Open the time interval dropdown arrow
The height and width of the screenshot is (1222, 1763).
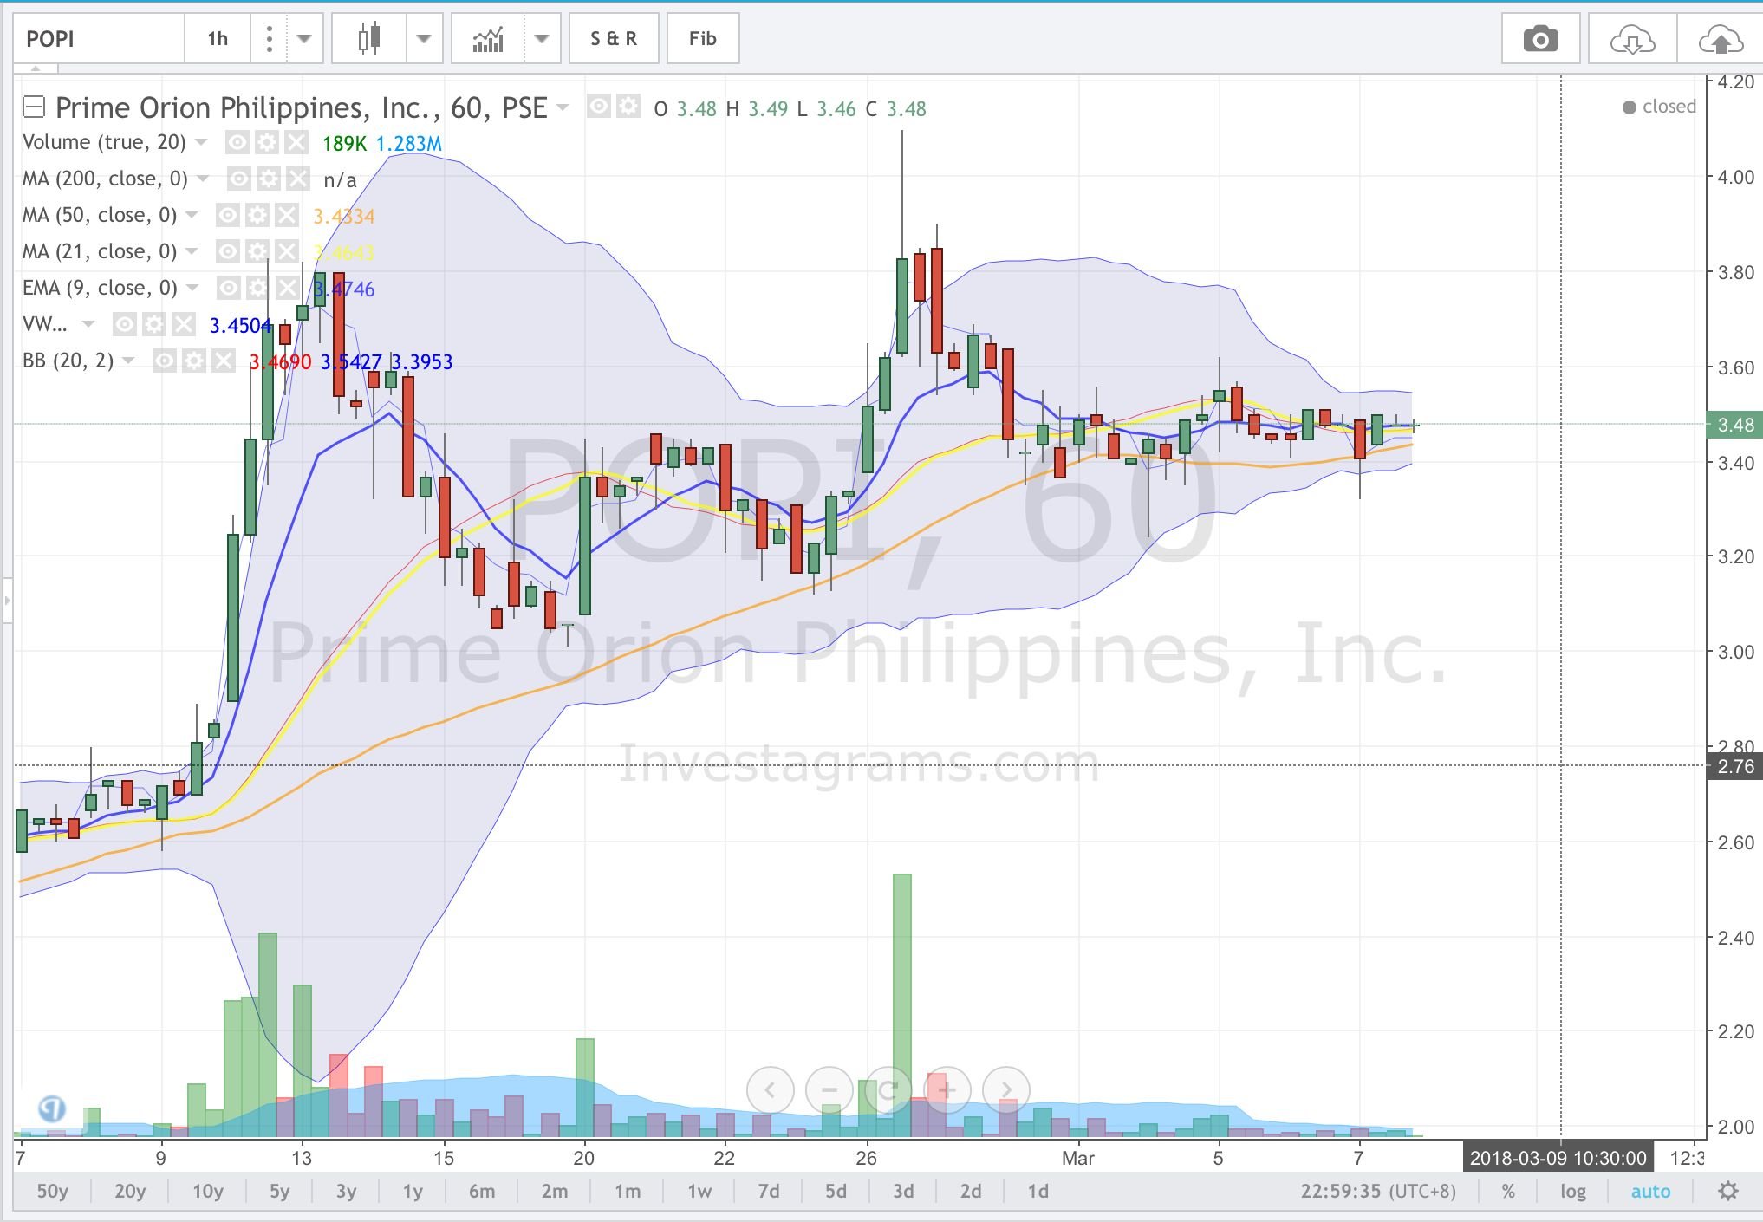[x=304, y=39]
